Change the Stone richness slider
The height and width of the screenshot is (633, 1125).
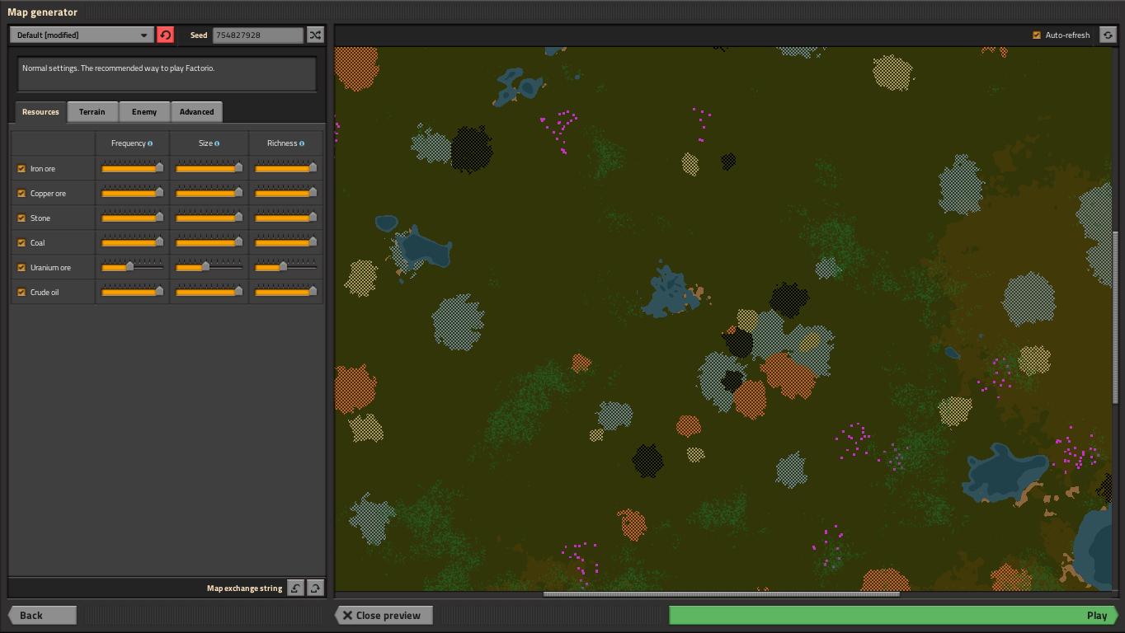286,218
